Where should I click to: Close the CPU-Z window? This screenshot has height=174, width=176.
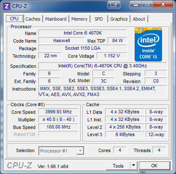(163, 4)
